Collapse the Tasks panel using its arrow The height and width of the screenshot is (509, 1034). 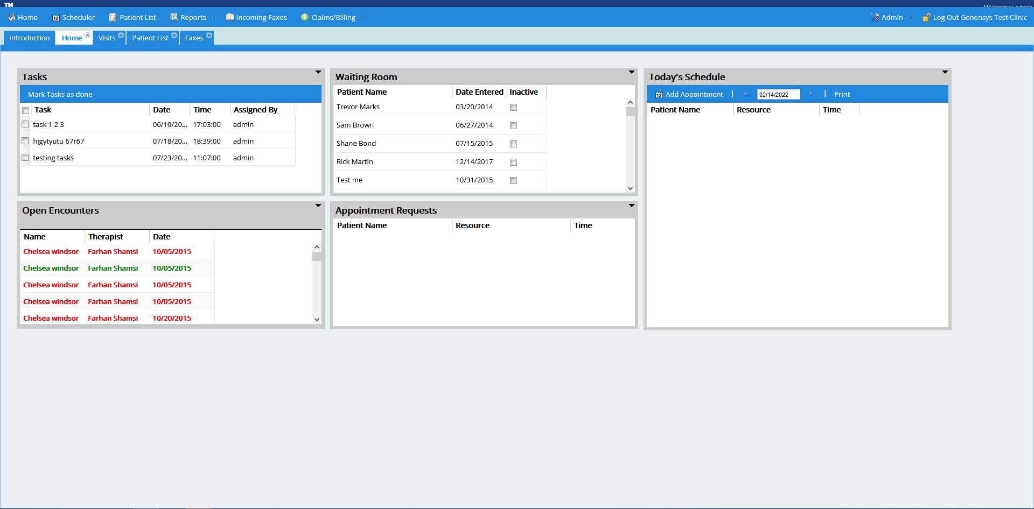point(318,72)
